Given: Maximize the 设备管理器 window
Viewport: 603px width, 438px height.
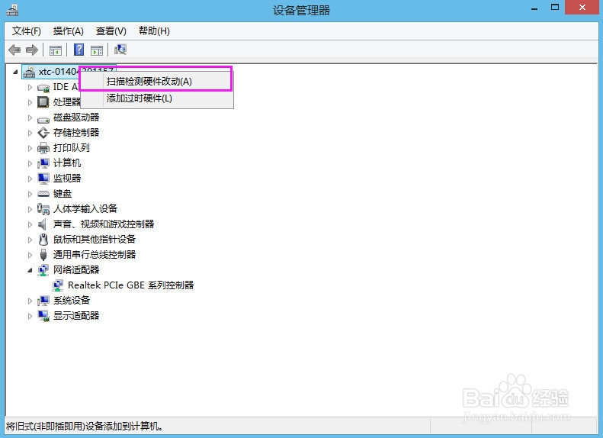Looking at the screenshot, I should (x=554, y=8).
